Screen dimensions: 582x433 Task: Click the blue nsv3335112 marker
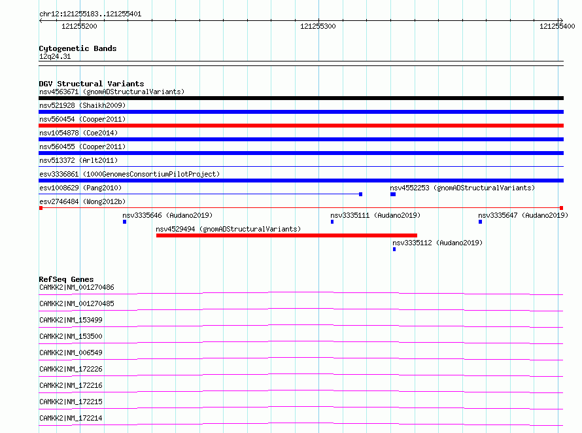point(394,249)
